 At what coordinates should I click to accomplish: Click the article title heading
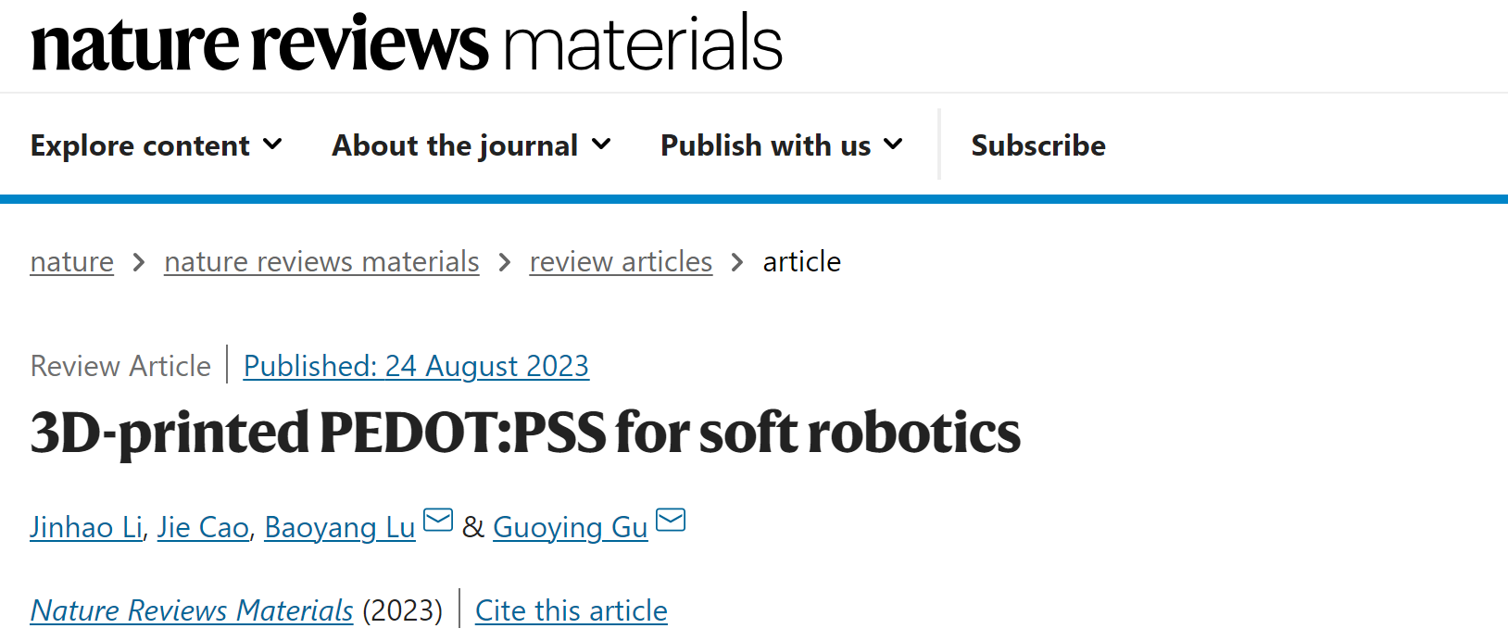(x=525, y=433)
